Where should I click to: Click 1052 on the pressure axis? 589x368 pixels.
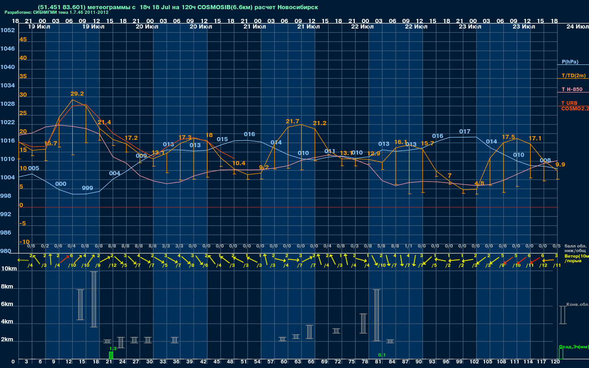tap(7, 30)
